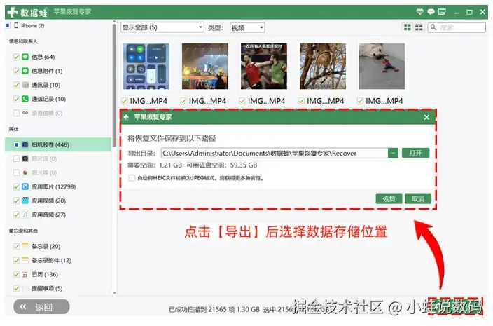Click the 信息附件 attachment icon
Viewport: 493px width, 326px height.
25,71
